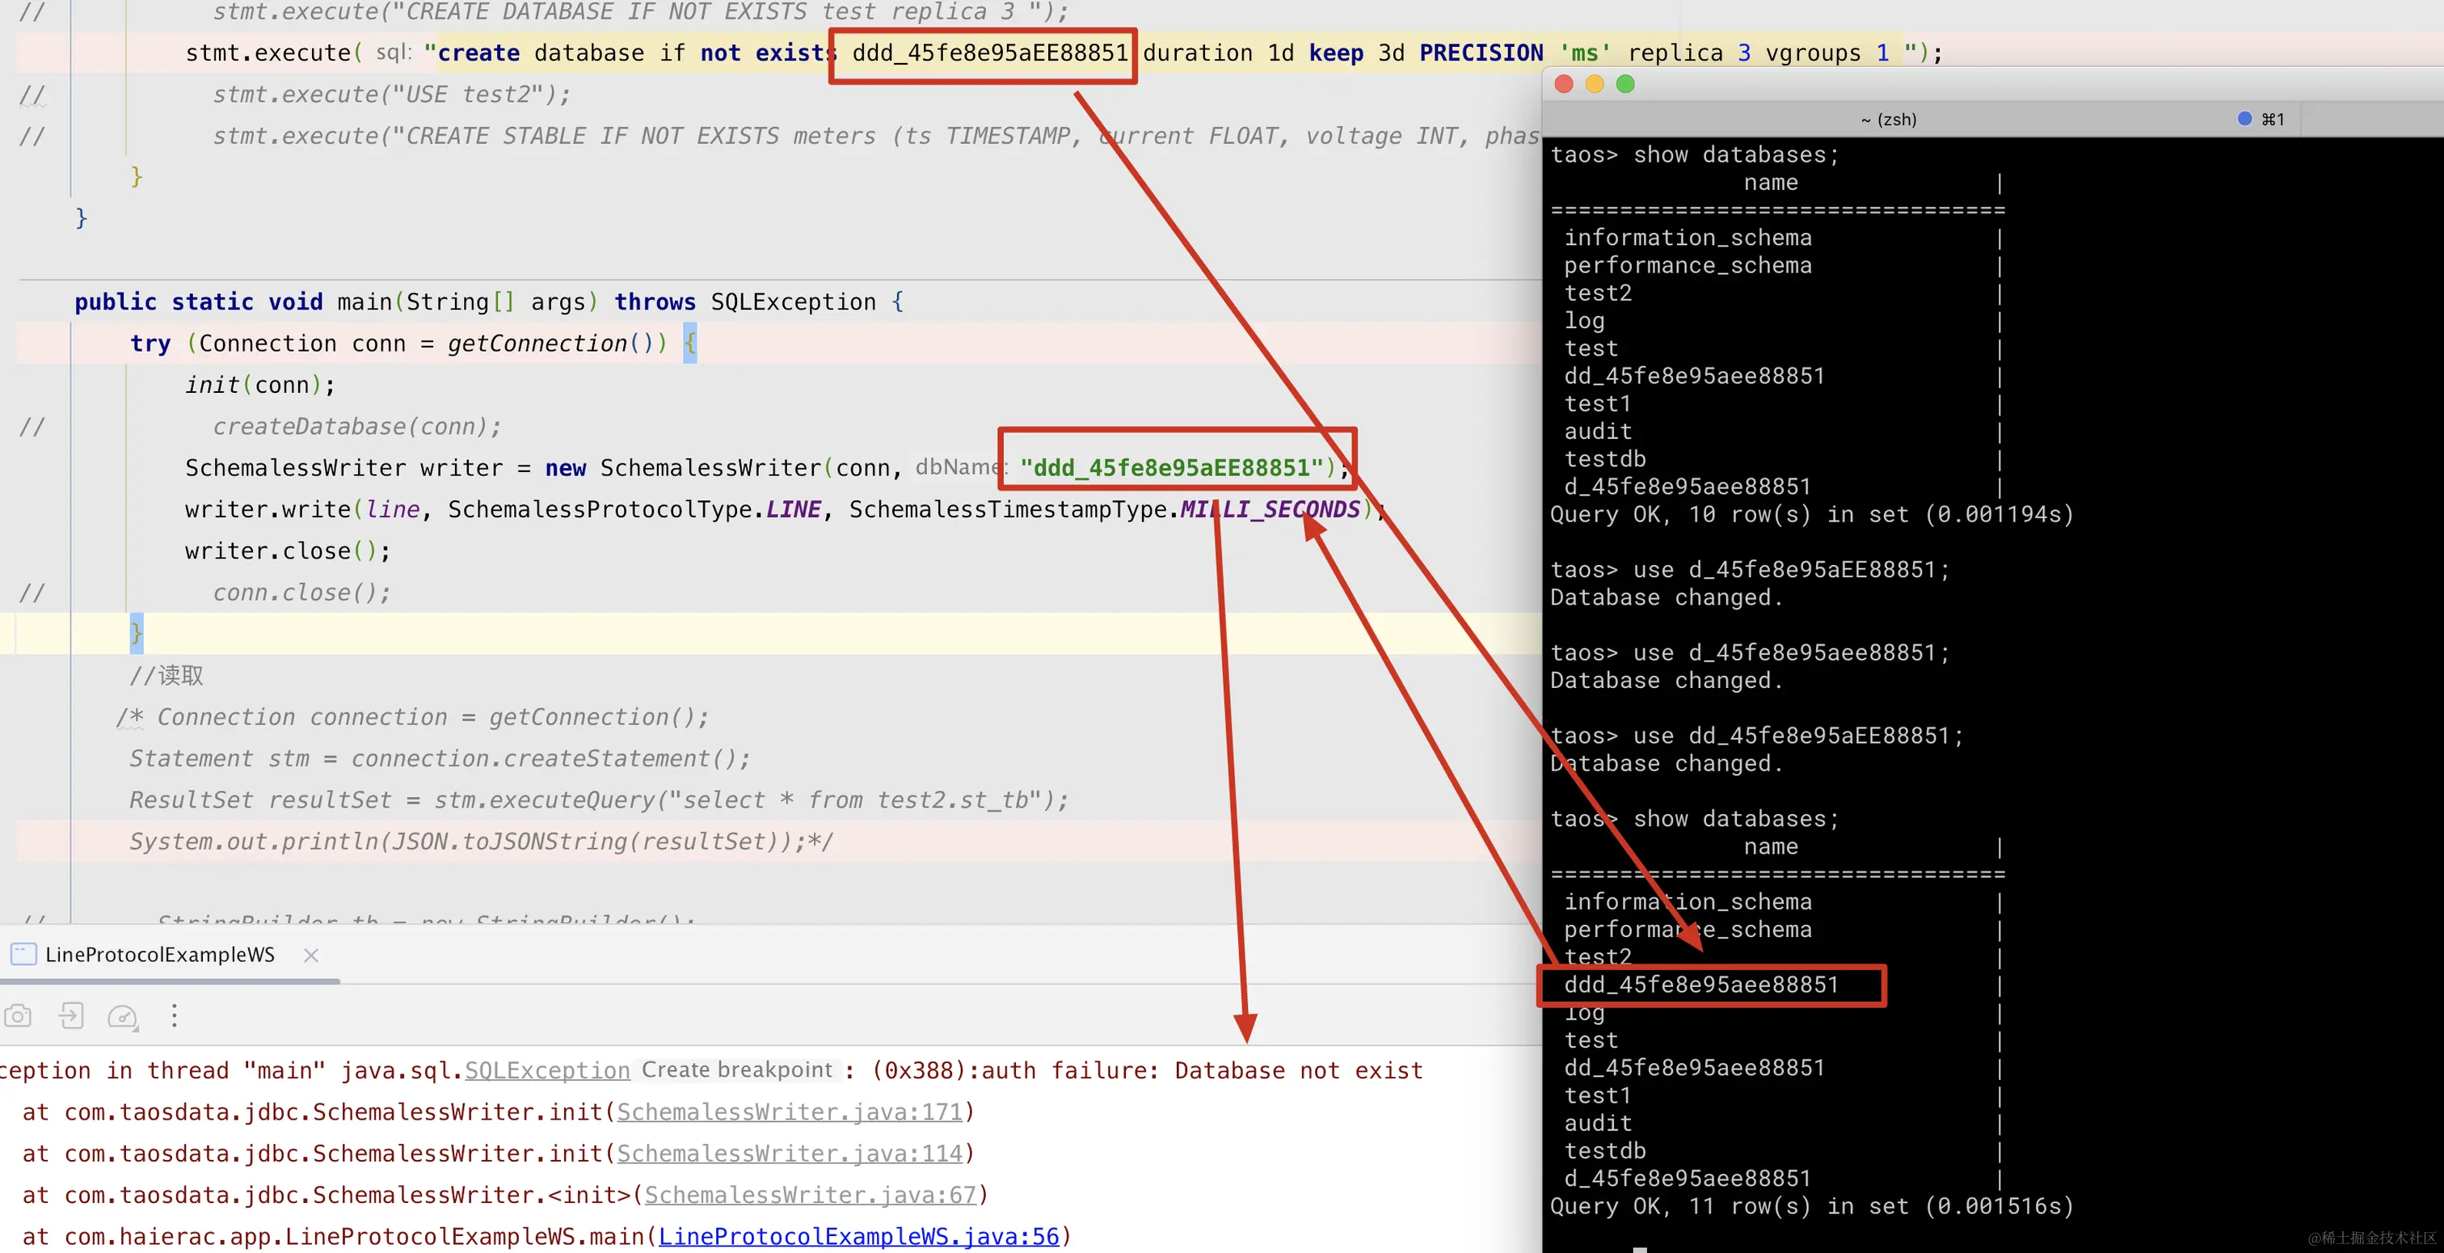2444x1253 pixels.
Task: Click the Create breakpoint button
Action: 736,1069
